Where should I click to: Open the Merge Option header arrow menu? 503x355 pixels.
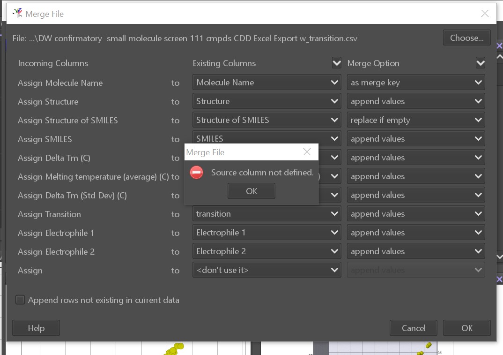(x=480, y=63)
